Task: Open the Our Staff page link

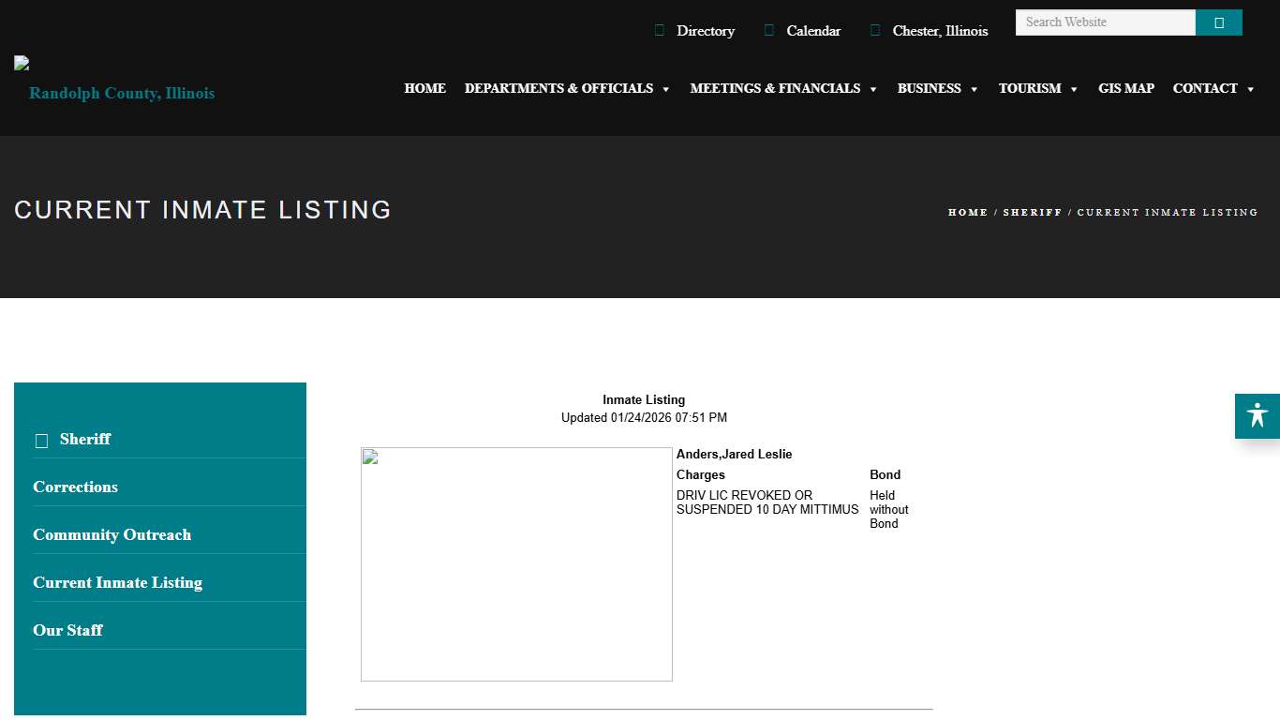Action: tap(67, 630)
